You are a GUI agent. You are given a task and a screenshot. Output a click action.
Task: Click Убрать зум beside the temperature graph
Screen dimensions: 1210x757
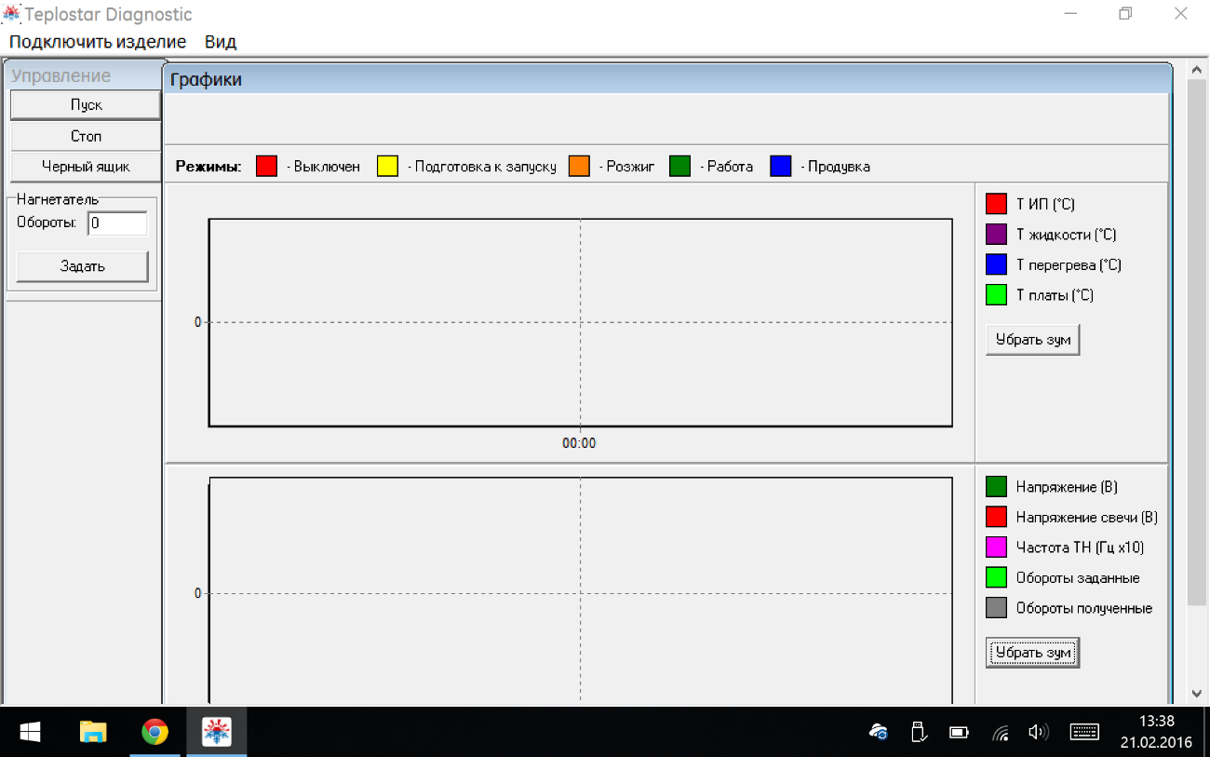click(1033, 340)
